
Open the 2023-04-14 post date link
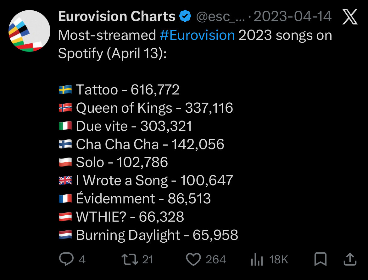293,17
